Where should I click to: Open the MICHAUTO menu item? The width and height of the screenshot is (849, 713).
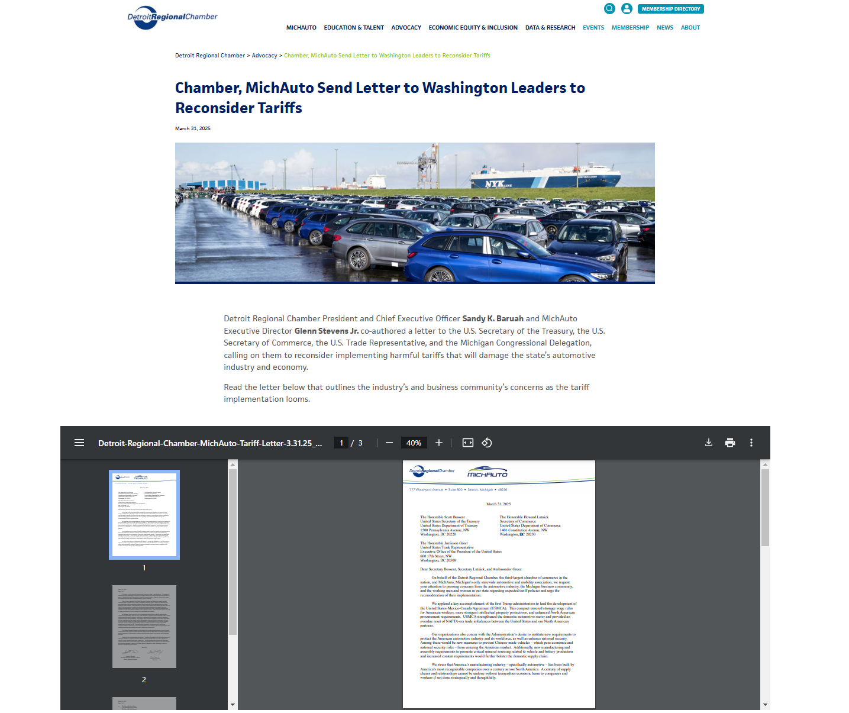coord(301,28)
